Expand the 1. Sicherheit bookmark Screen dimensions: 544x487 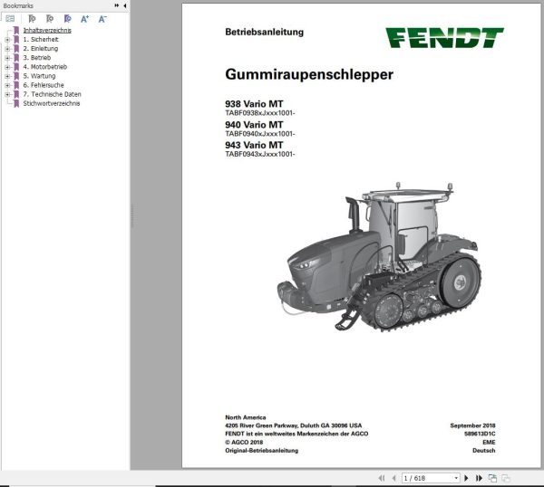(x=7, y=40)
